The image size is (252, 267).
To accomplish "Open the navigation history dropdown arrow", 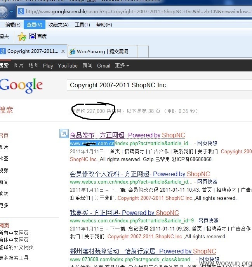I will pyautogui.click(x=12, y=12).
